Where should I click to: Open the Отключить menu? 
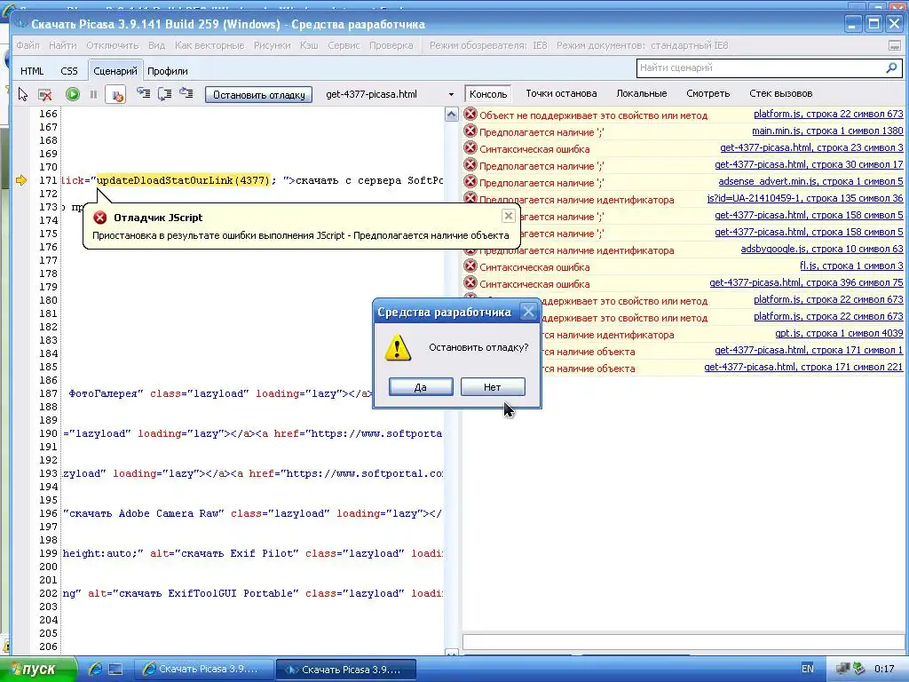(x=113, y=45)
